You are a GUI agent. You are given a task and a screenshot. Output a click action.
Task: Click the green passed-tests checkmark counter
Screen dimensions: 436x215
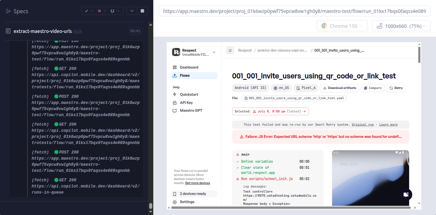click(x=89, y=11)
